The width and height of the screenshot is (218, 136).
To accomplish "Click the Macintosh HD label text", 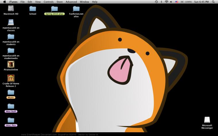I will [x=11, y=14].
